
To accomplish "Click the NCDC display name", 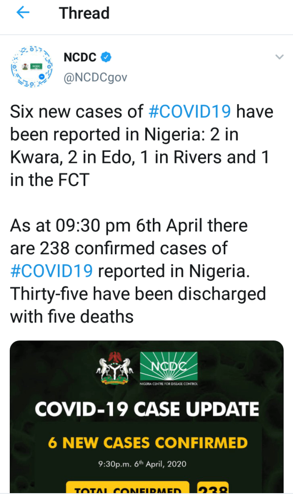I will tap(80, 57).
